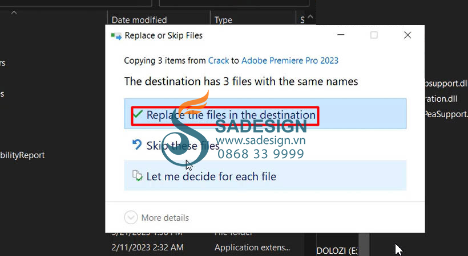Click the green checkmark replace icon

pos(138,114)
